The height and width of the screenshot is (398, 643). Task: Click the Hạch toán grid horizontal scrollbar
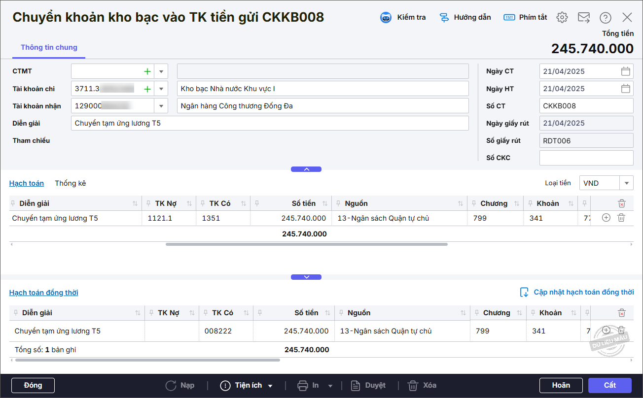(306, 244)
